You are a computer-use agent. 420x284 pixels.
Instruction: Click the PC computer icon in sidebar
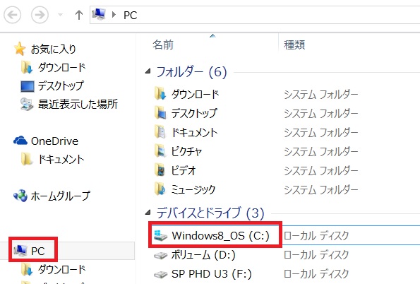point(20,251)
